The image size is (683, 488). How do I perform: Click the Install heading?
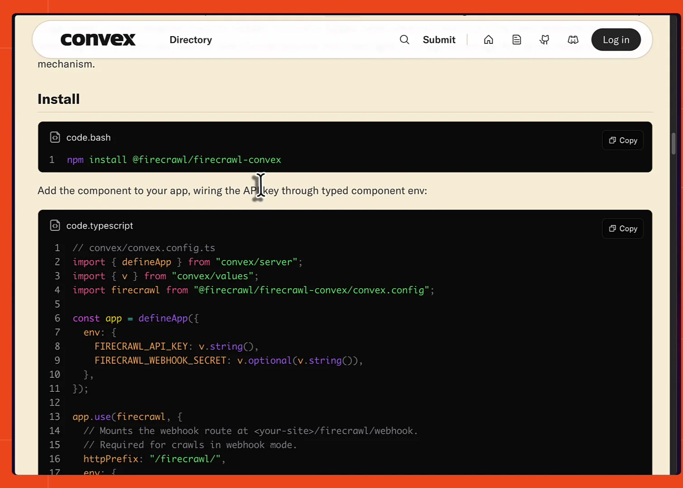coord(58,99)
